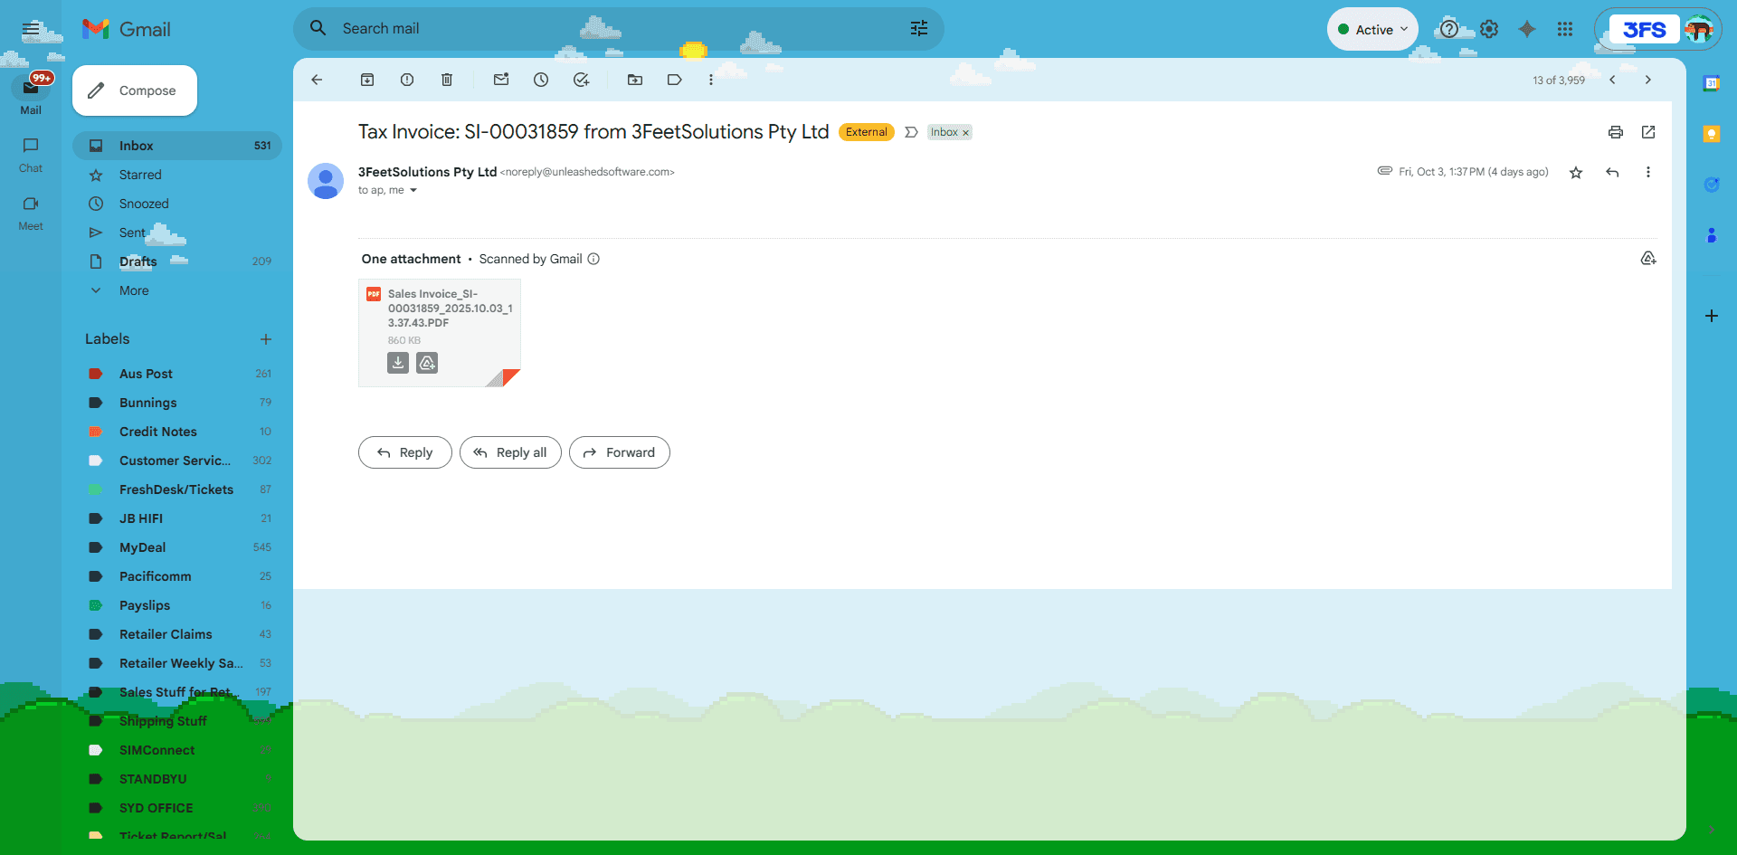The image size is (1737, 855).
Task: Open Google Tasks side panel
Action: click(x=1712, y=185)
